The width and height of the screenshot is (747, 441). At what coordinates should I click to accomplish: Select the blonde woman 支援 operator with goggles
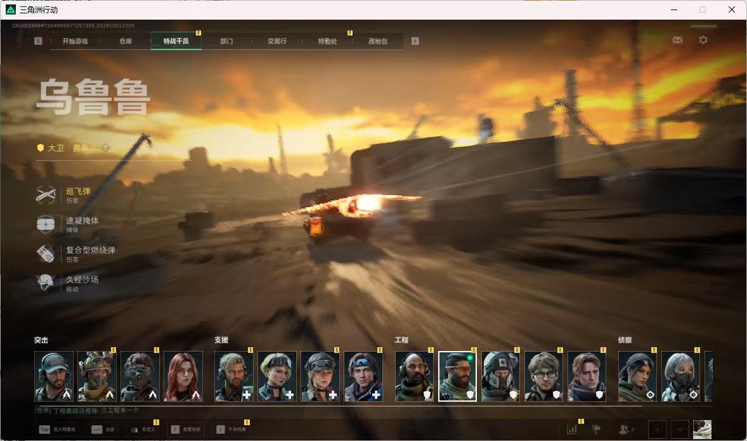tap(277, 376)
